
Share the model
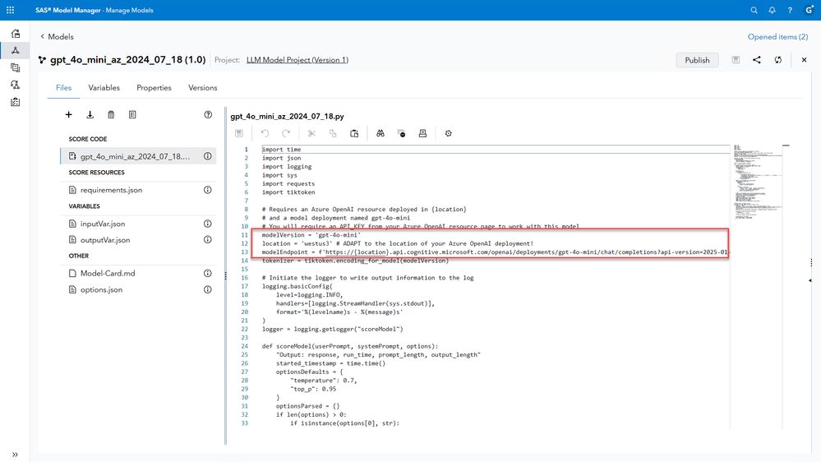pos(757,60)
